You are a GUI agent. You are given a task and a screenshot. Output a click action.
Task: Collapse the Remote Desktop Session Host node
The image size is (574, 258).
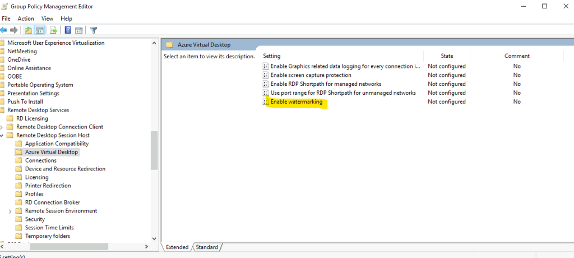click(2, 135)
